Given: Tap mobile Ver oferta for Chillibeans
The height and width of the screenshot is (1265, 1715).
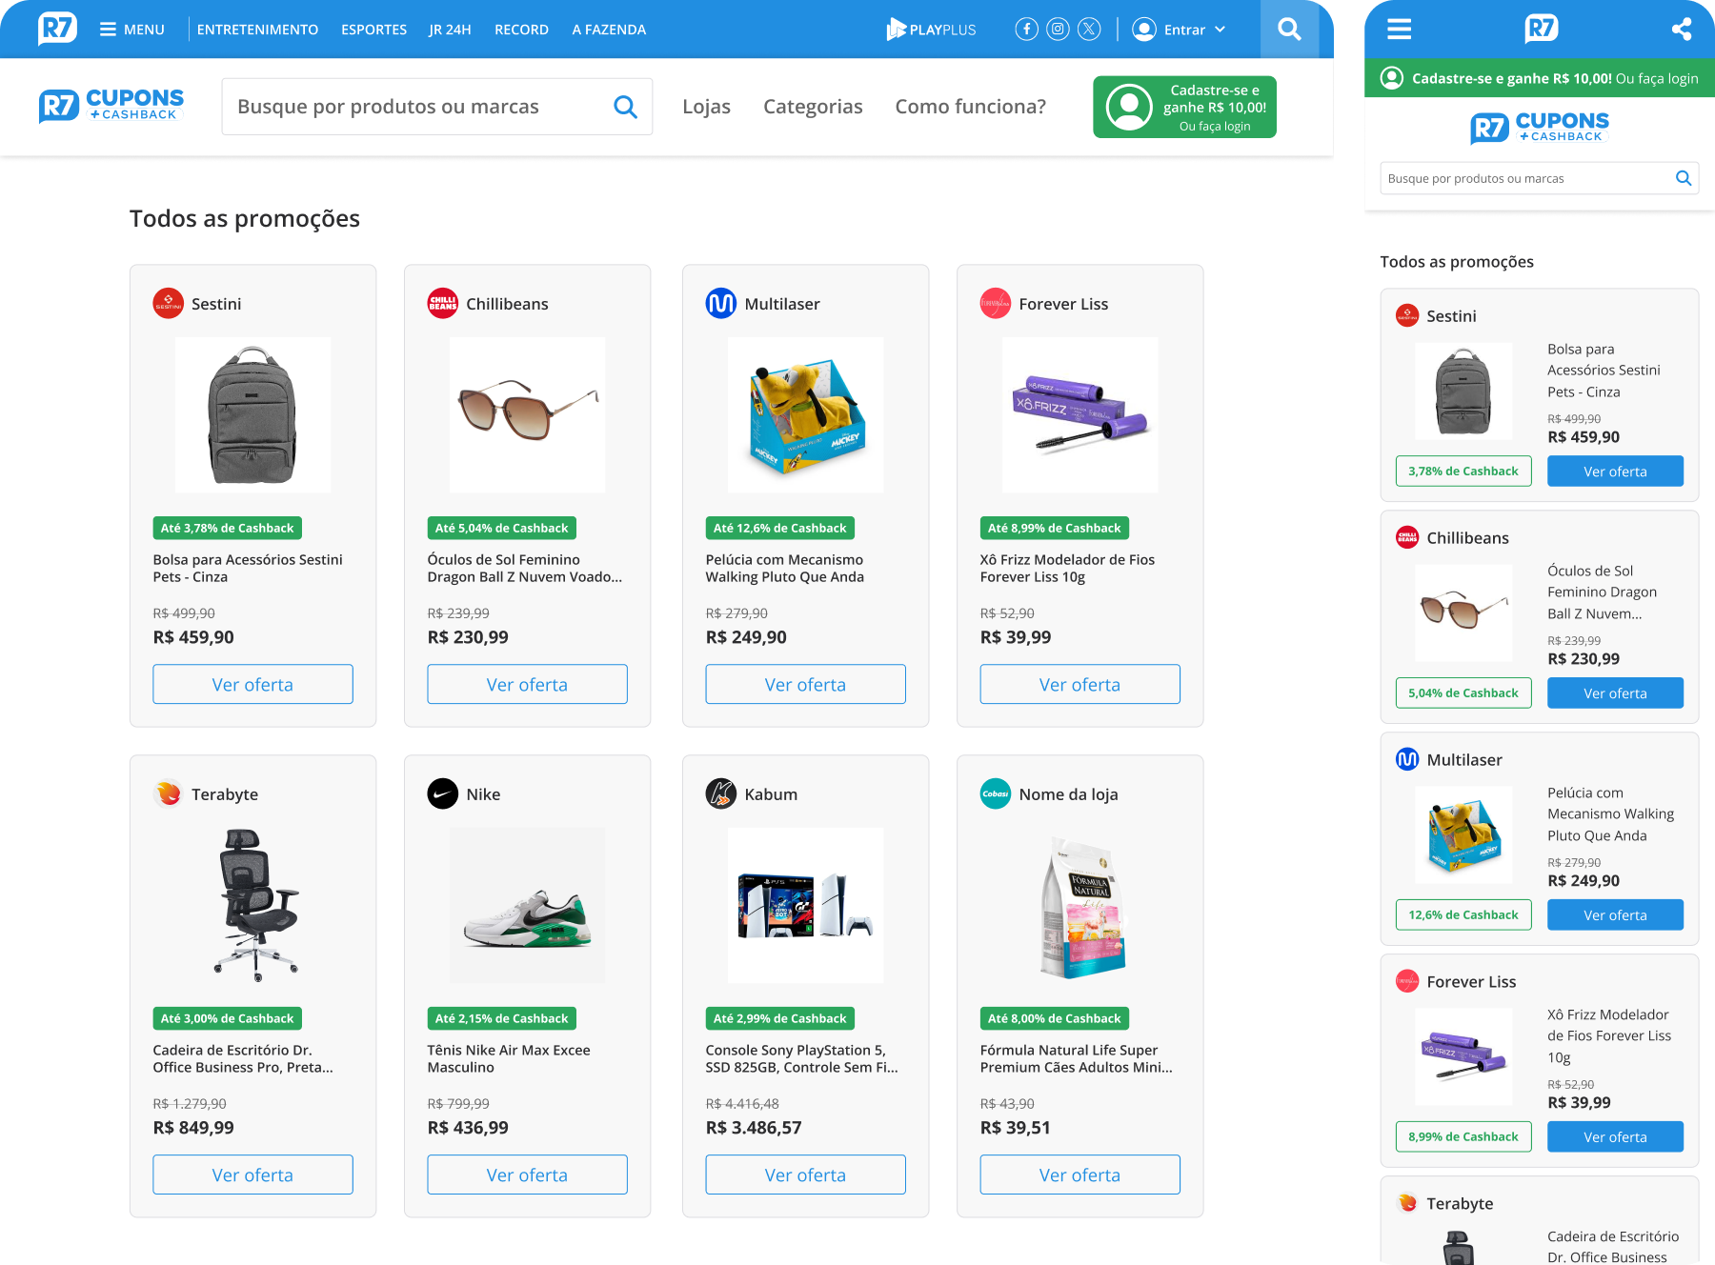Looking at the screenshot, I should [1615, 693].
